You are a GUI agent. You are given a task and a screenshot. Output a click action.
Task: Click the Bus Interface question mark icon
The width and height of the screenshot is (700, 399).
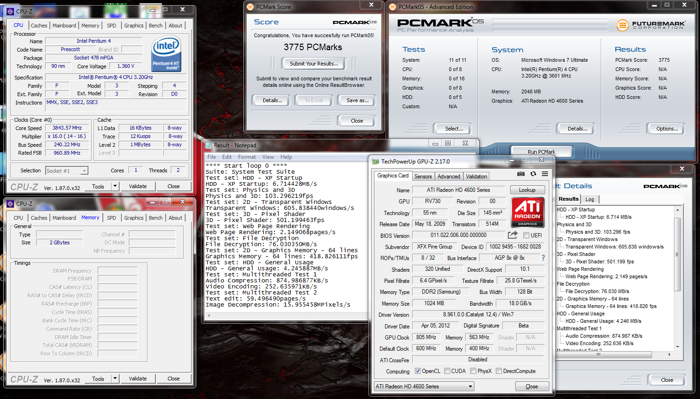[543, 257]
